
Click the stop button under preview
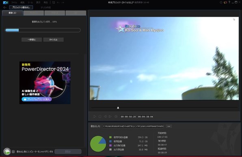(100, 116)
